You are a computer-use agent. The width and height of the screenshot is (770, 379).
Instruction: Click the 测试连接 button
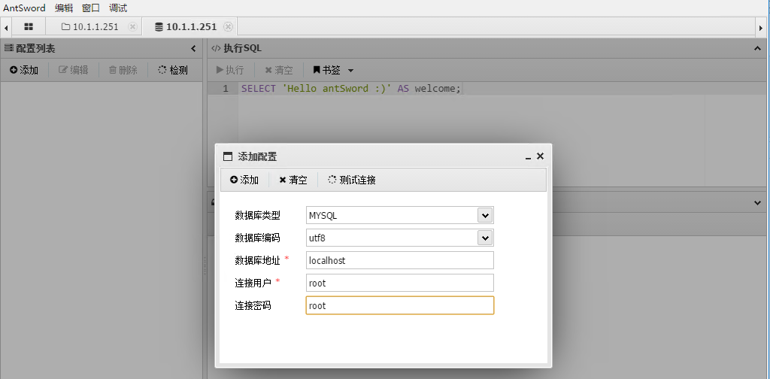click(352, 180)
